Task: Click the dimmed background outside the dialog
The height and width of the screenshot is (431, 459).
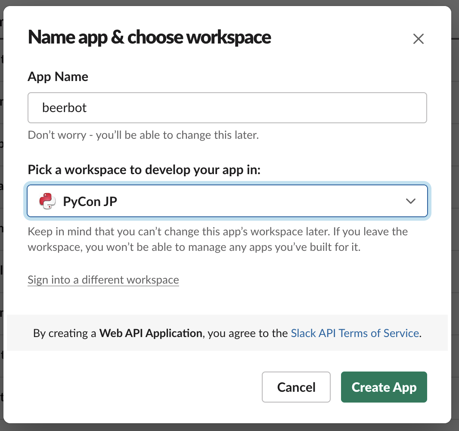Action: click(456, 205)
